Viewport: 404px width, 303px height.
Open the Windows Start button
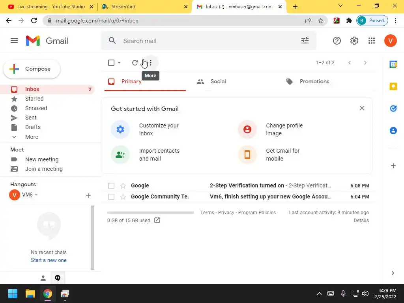(13, 294)
